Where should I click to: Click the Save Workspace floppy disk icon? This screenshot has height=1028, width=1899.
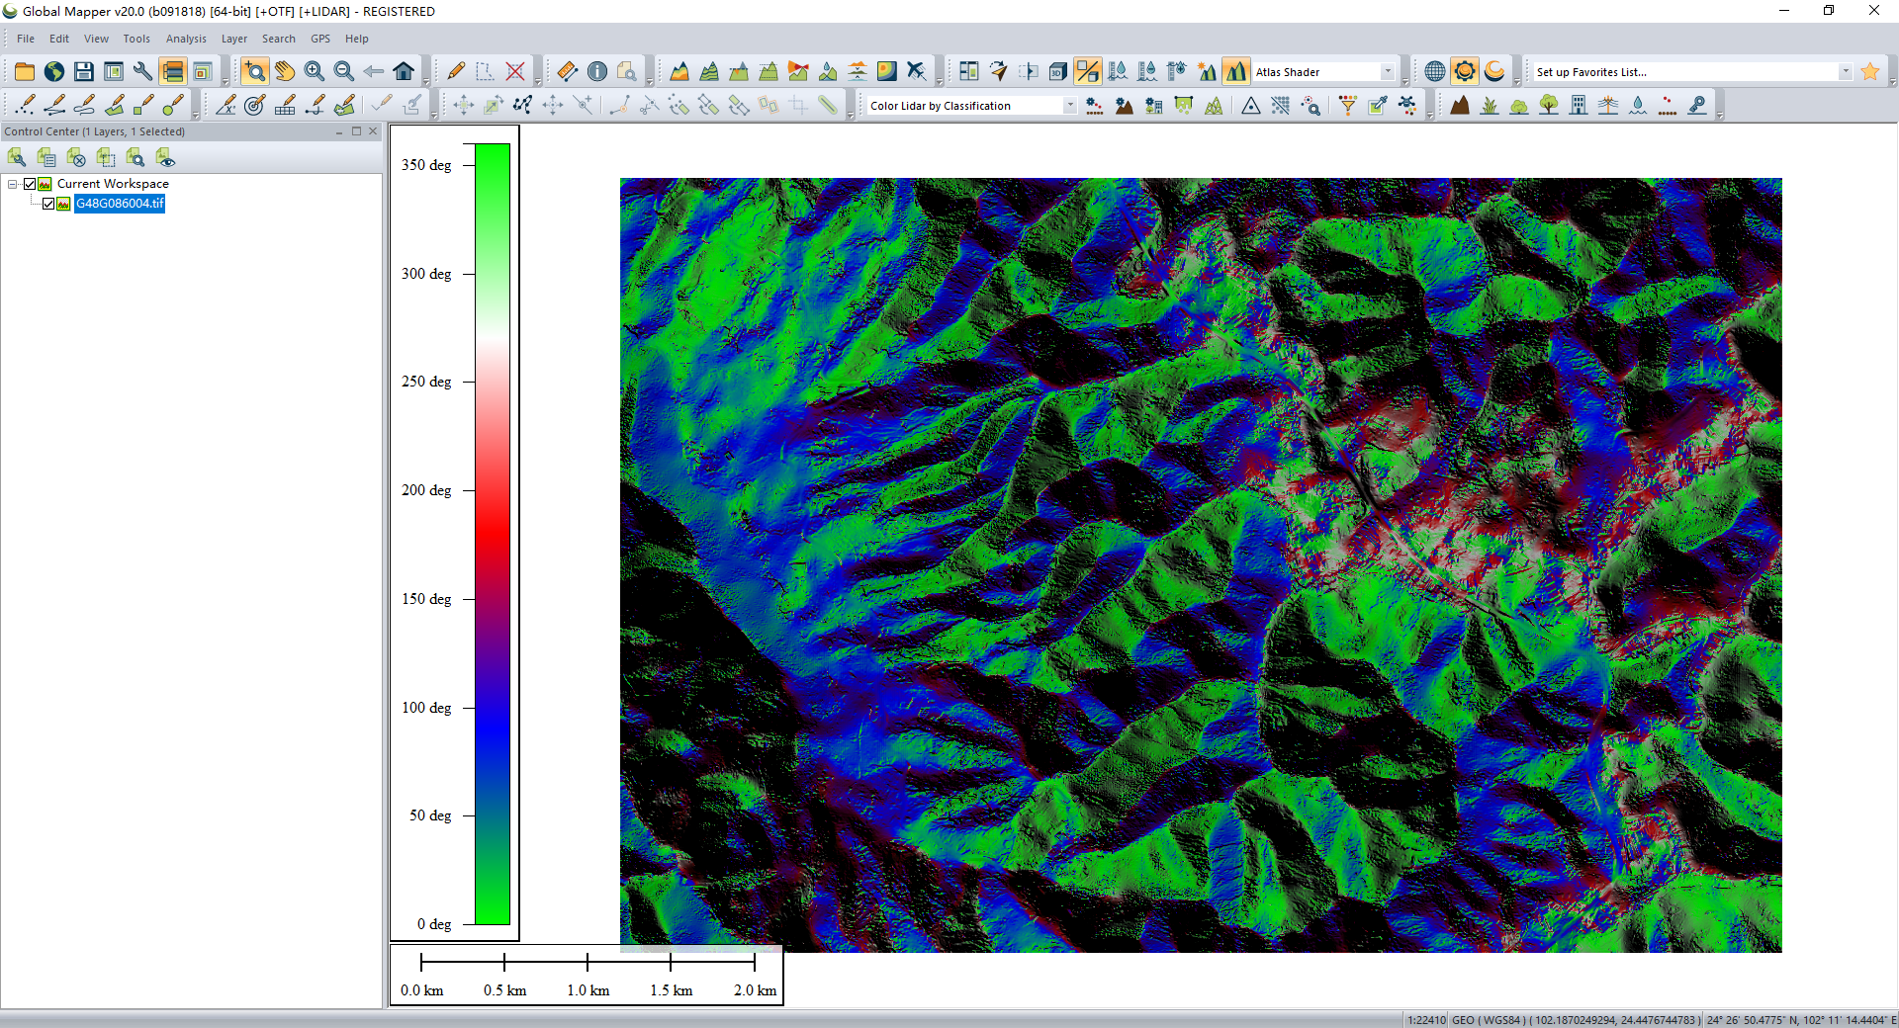(84, 71)
